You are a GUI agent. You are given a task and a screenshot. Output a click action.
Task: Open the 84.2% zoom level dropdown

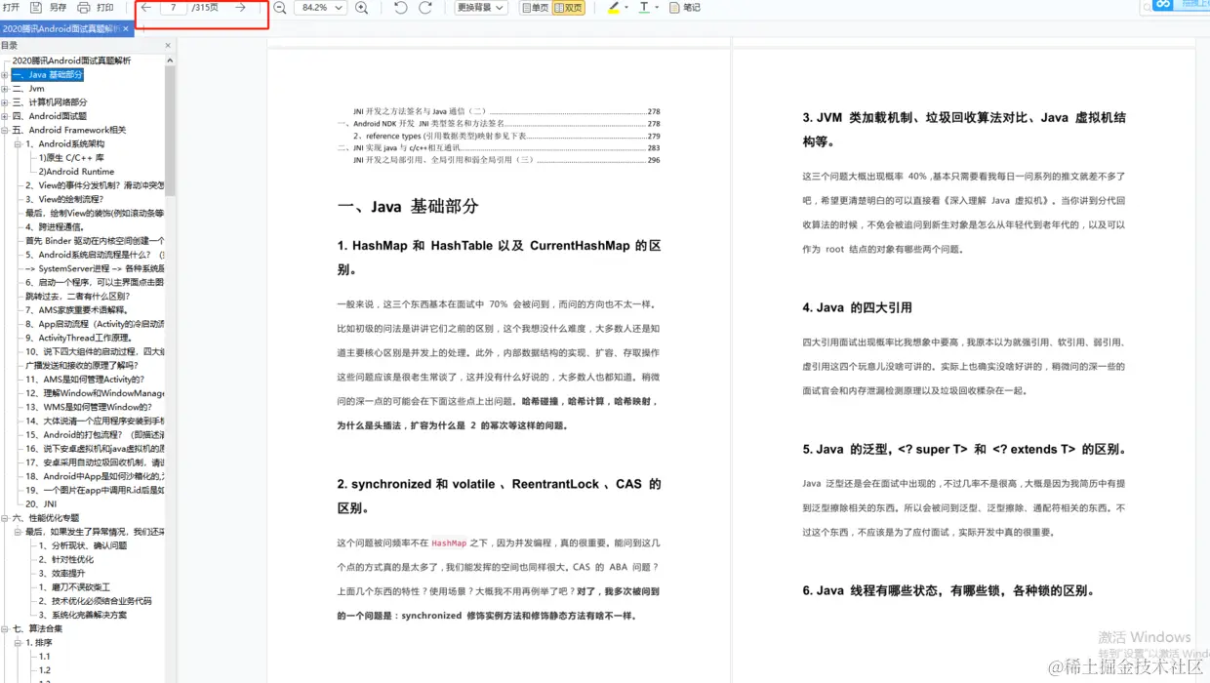coord(320,8)
